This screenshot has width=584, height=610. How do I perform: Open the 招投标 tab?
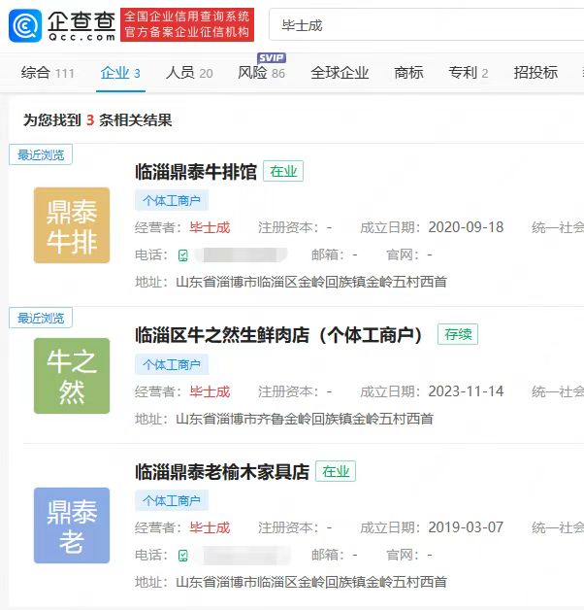click(x=535, y=73)
